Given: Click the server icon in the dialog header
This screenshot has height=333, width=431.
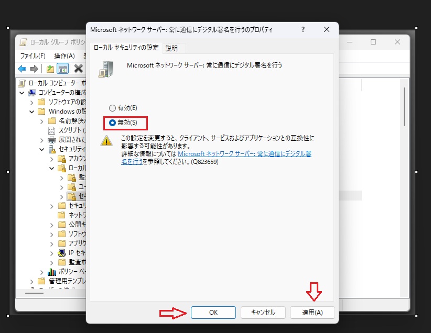Looking at the screenshot, I should [106, 69].
